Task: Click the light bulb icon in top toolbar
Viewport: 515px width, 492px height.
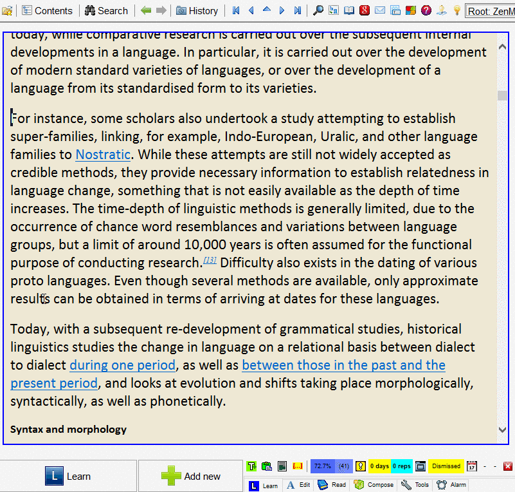Action: pos(457,10)
